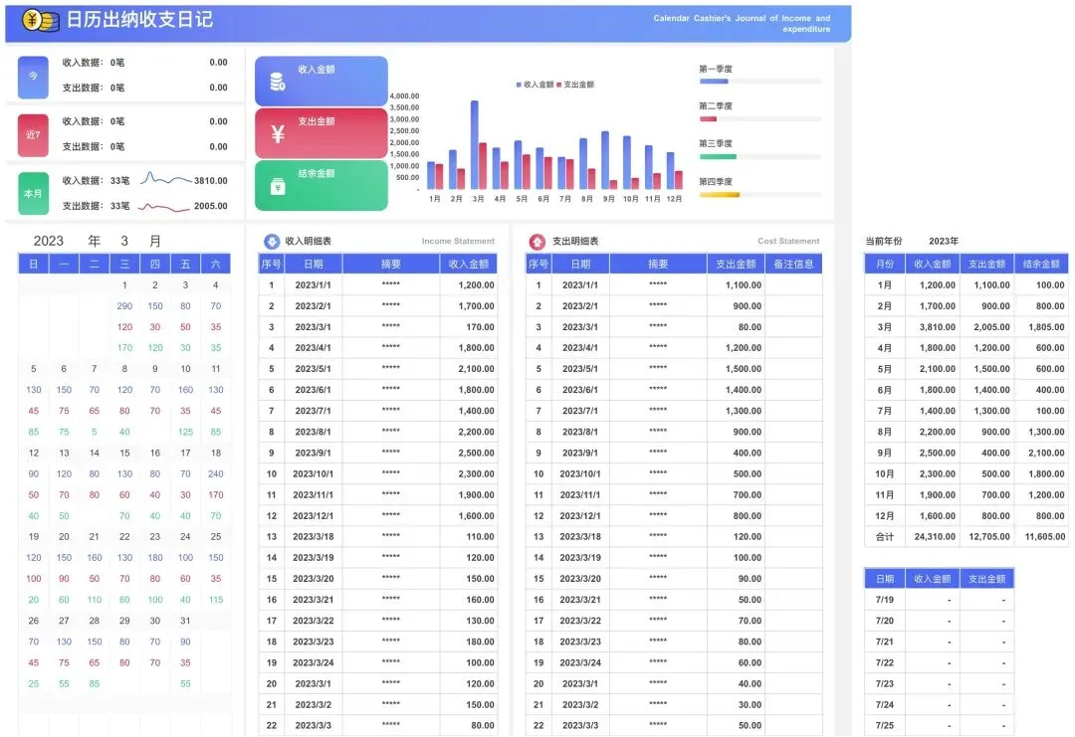Click the red 近7 badge
The height and width of the screenshot is (737, 1075).
[x=33, y=135]
